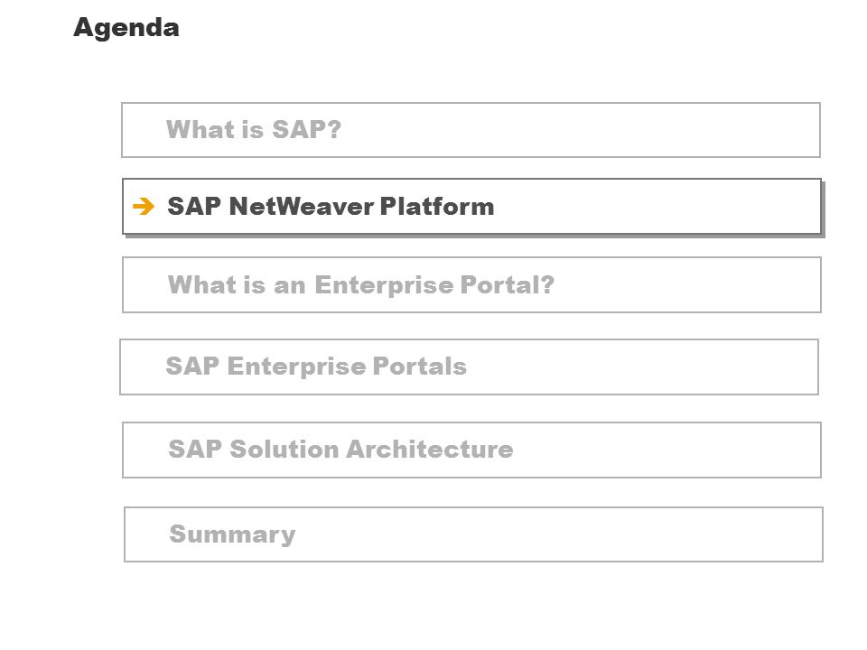Select the Agenda slide title
This screenshot has width=867, height=650.
(126, 28)
